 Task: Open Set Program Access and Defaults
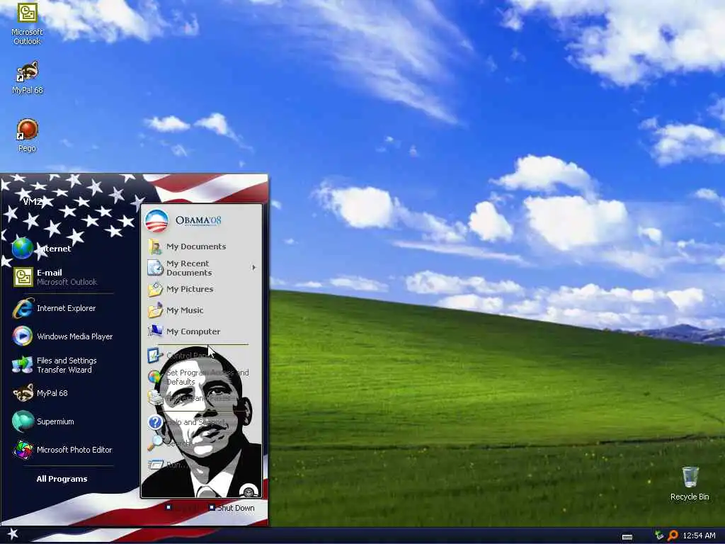tap(198, 377)
